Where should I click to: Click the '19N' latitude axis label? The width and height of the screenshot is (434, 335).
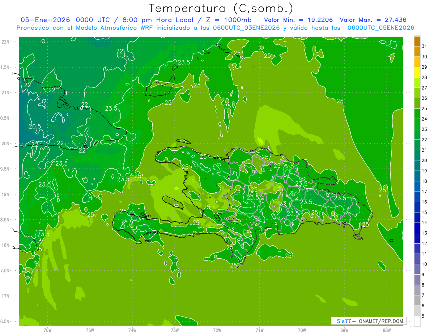pyautogui.click(x=6, y=194)
